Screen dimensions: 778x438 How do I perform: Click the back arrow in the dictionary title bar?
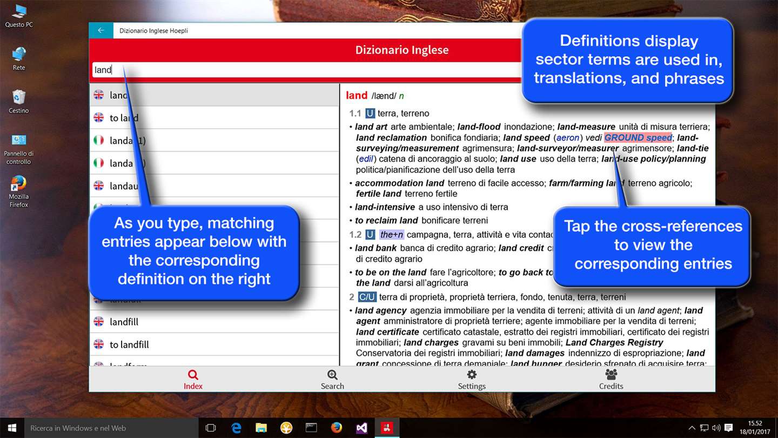[101, 31]
